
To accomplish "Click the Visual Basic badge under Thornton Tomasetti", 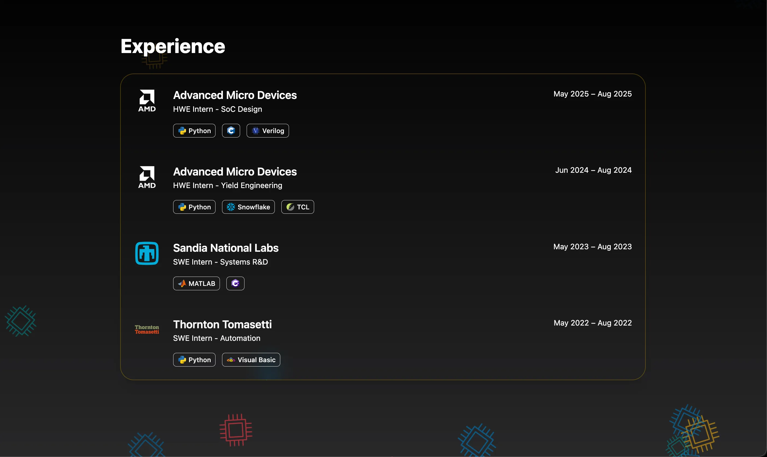I will tap(250, 359).
